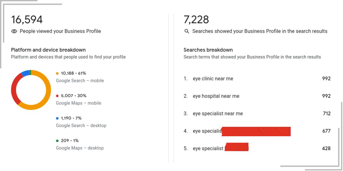This screenshot has height=171, width=343.
Task: Click the 'Google Search – desktop' legend label
Action: pyautogui.click(x=81, y=126)
